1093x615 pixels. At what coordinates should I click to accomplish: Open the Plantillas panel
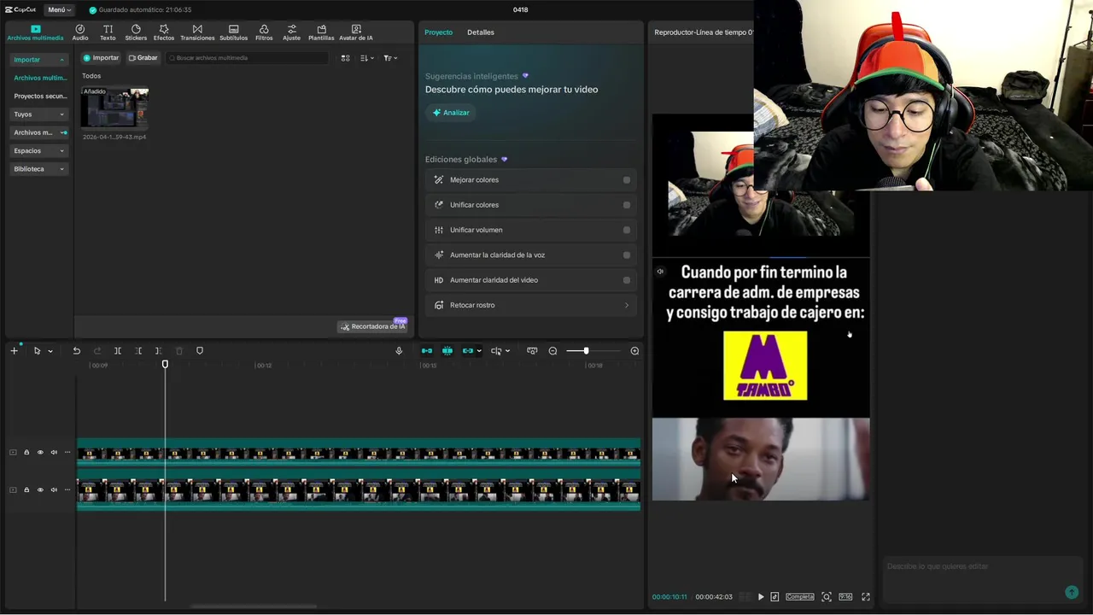pyautogui.click(x=321, y=32)
